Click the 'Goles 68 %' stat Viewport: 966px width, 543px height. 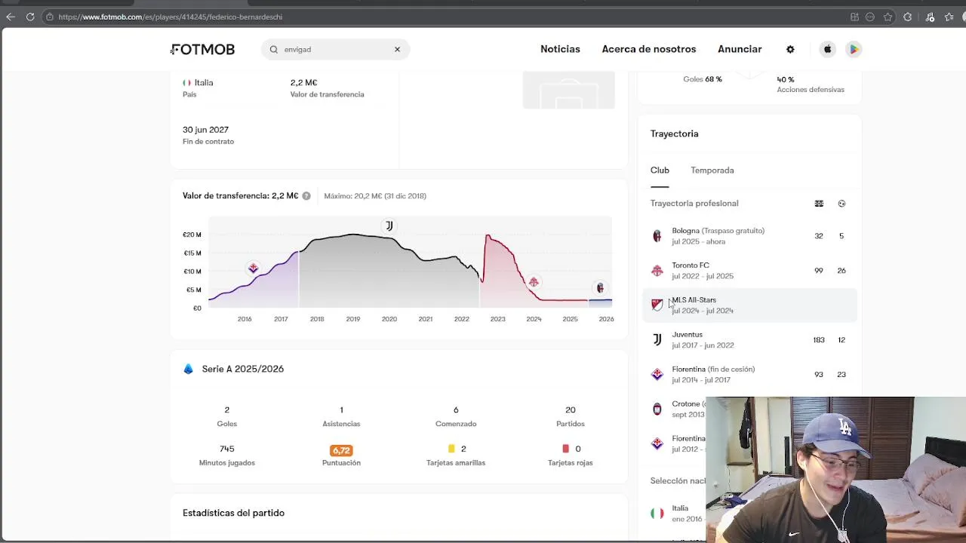[703, 79]
